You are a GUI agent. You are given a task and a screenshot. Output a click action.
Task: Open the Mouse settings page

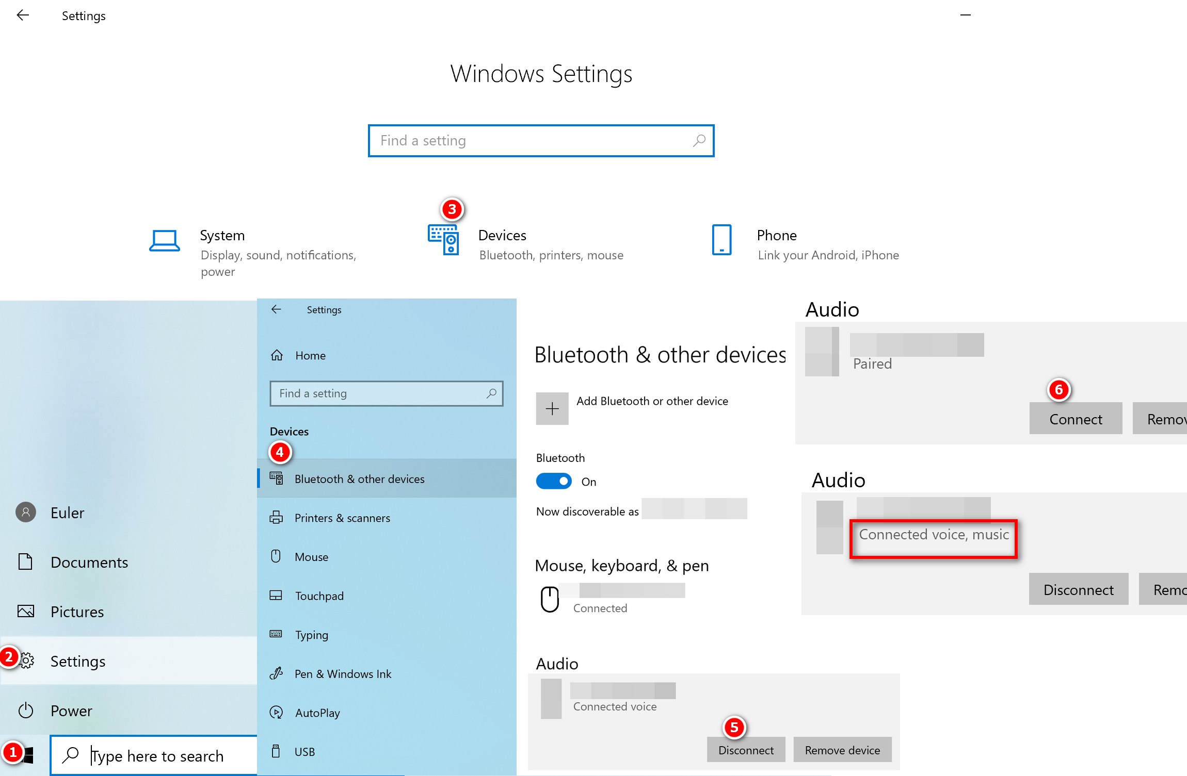pyautogui.click(x=387, y=557)
